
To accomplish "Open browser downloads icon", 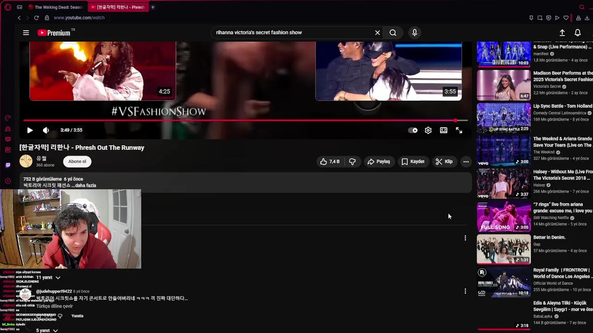I will tap(587, 18).
